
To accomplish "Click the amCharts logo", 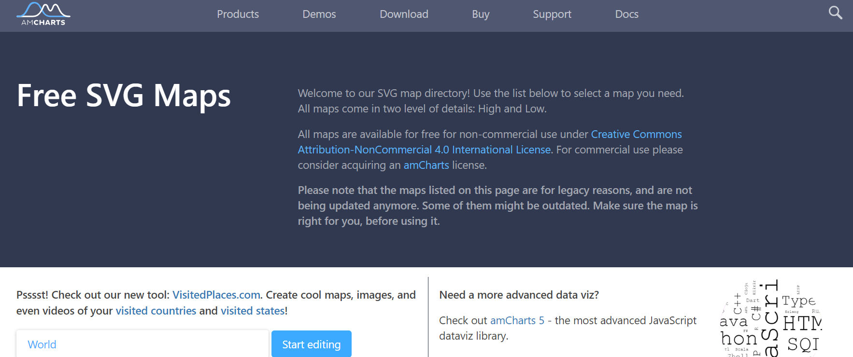I will pos(43,14).
